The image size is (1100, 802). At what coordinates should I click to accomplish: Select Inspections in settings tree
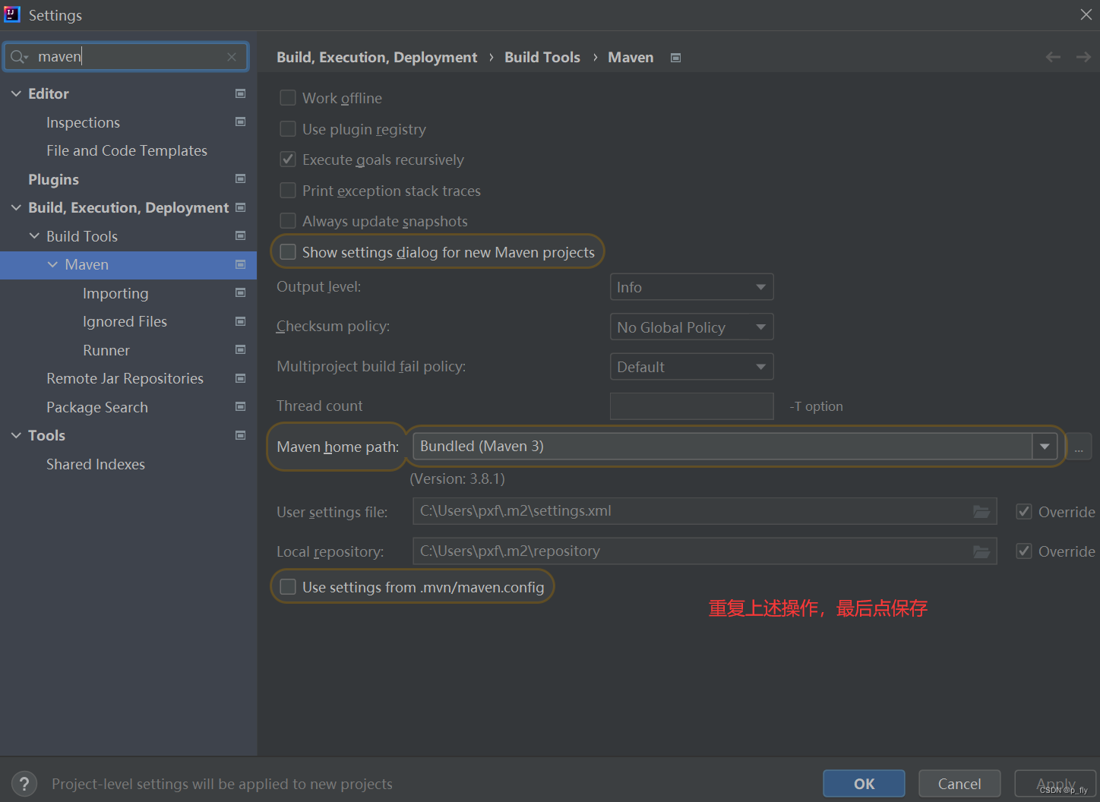[83, 122]
